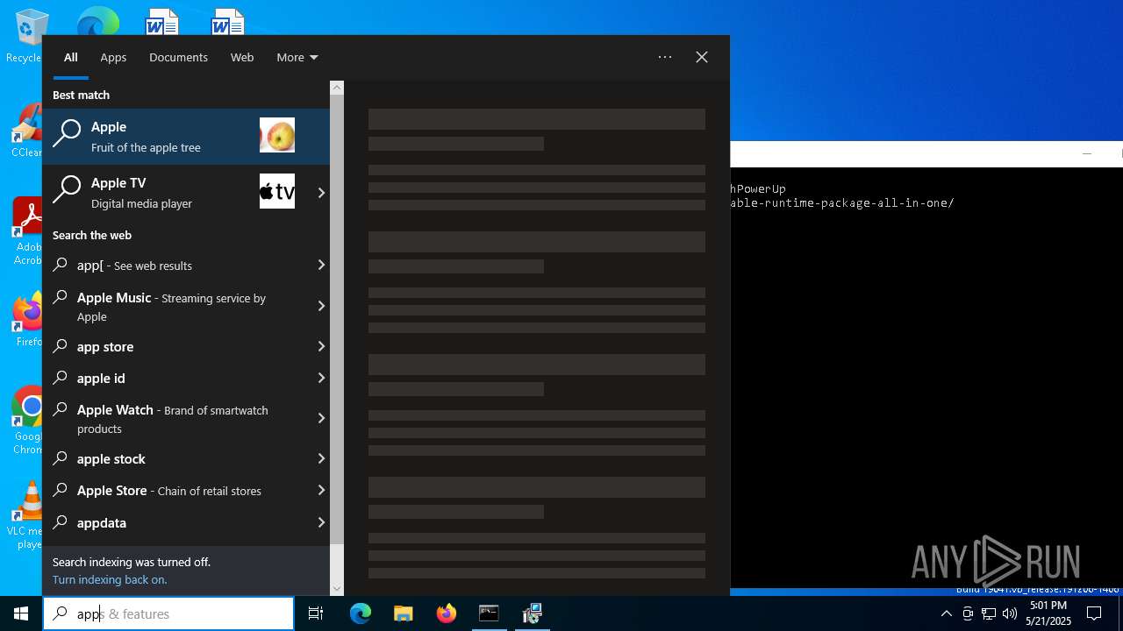Open the notification center icon

[x=1094, y=613]
